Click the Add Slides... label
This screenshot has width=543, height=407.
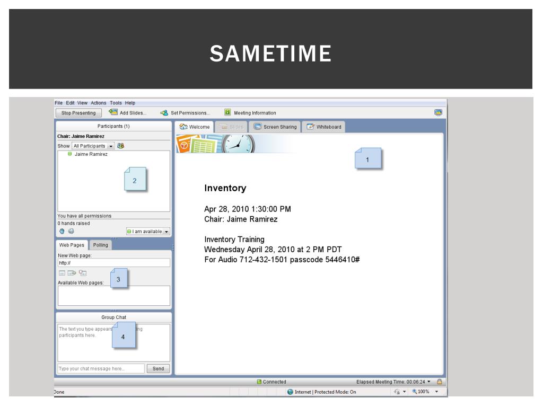point(133,113)
